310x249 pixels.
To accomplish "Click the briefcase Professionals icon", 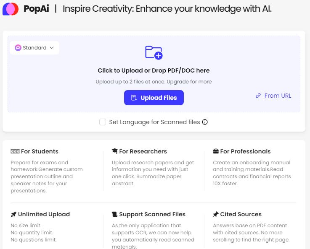I will click(216, 151).
